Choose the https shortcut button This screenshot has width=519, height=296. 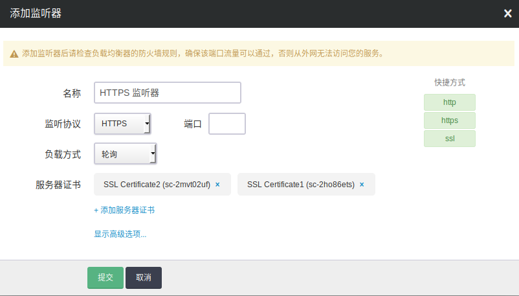click(450, 120)
